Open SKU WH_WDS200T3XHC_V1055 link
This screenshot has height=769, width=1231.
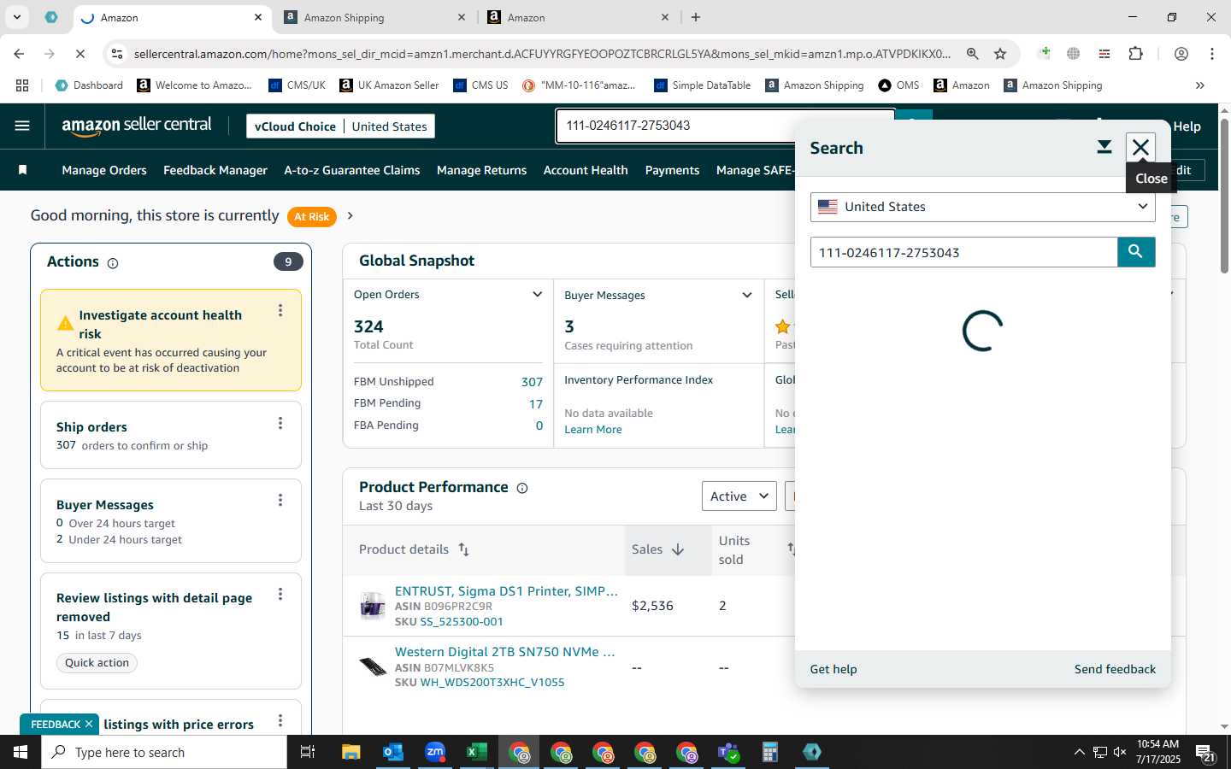tap(492, 683)
